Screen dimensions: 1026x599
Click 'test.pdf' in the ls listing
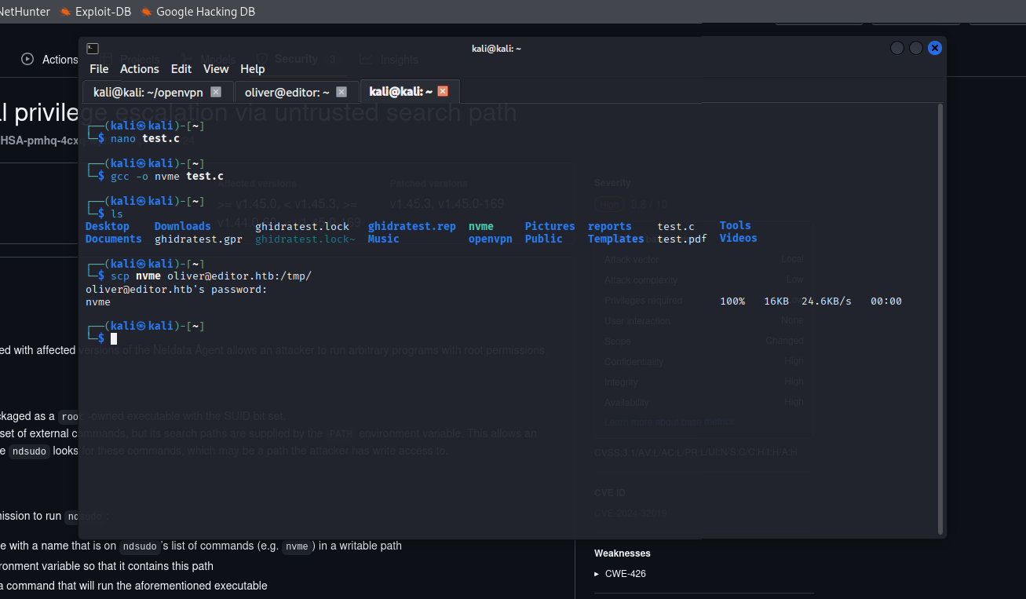click(x=682, y=239)
